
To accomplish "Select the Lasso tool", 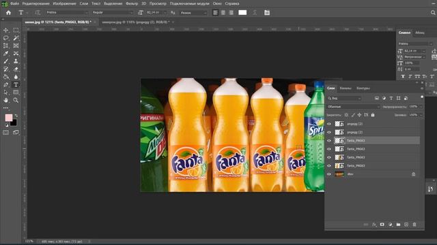I will [x=6, y=38].
